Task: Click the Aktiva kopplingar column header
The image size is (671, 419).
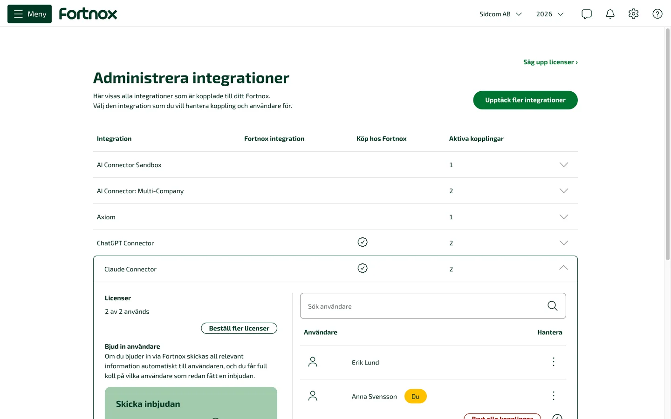Action: (x=476, y=139)
